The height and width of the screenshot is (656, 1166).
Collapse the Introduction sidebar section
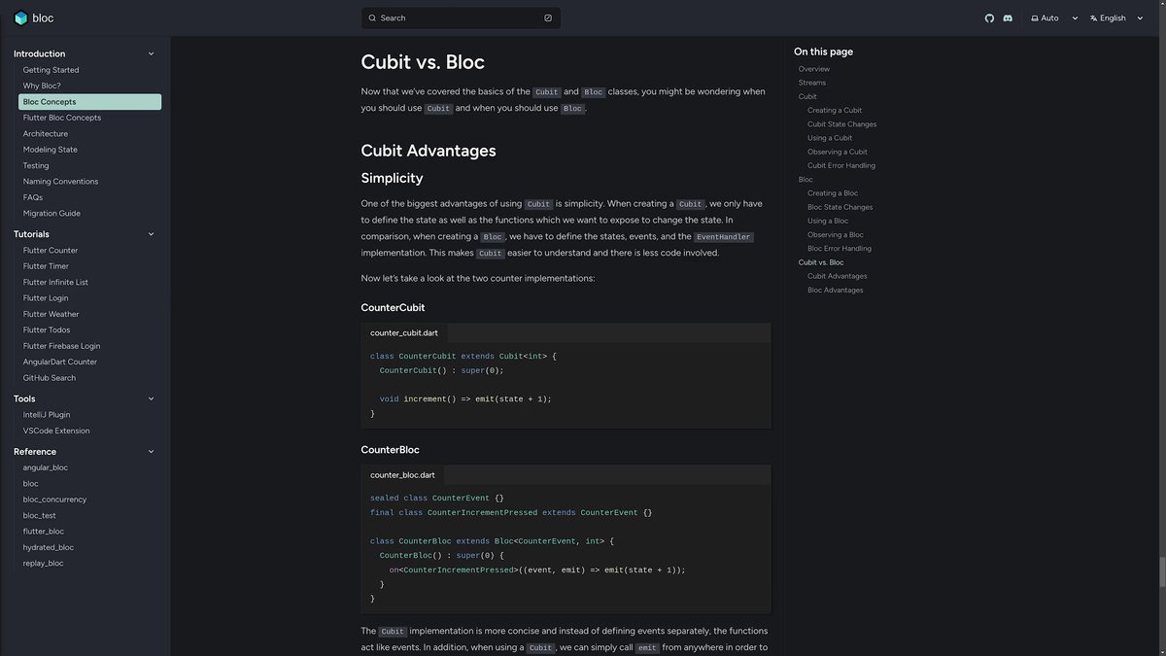tap(151, 54)
